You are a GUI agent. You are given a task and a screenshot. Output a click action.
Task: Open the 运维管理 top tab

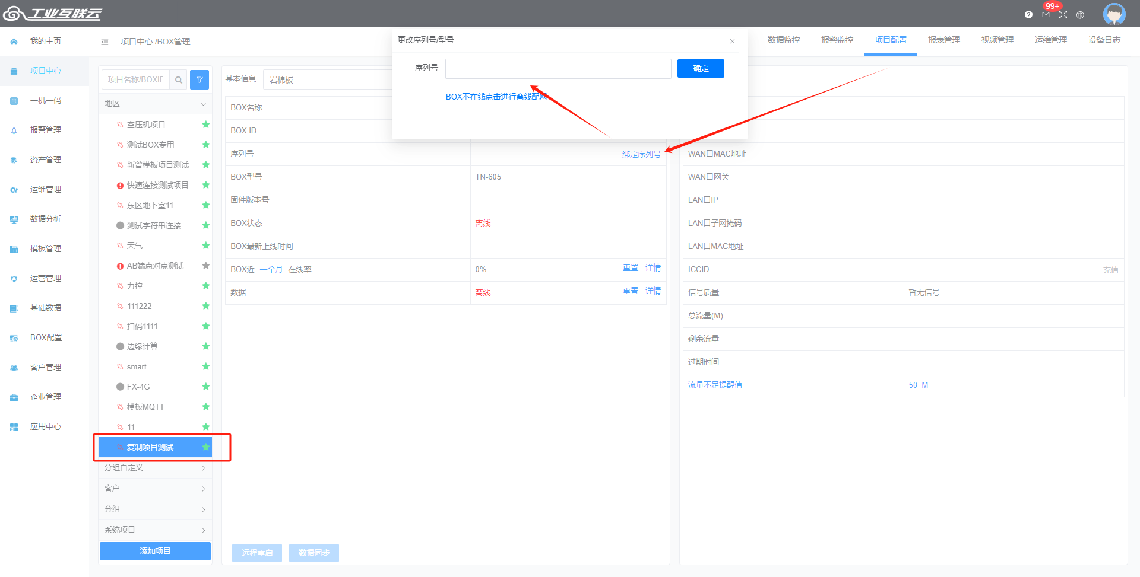pos(1051,40)
